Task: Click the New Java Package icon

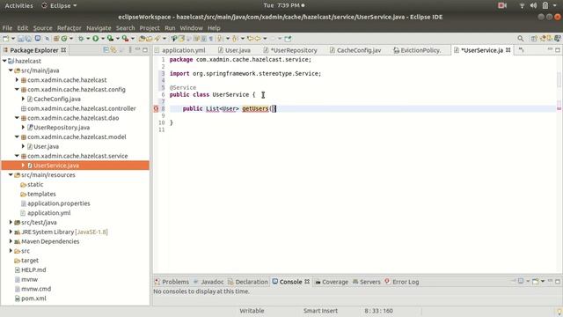Action: (x=56, y=39)
